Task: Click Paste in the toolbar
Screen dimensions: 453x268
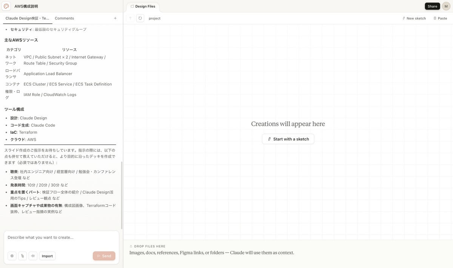Action: [440, 18]
